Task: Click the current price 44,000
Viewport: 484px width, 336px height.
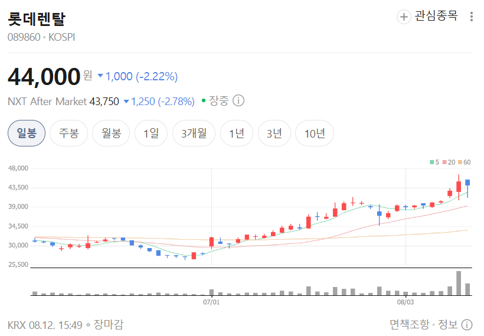Action: pyautogui.click(x=44, y=77)
